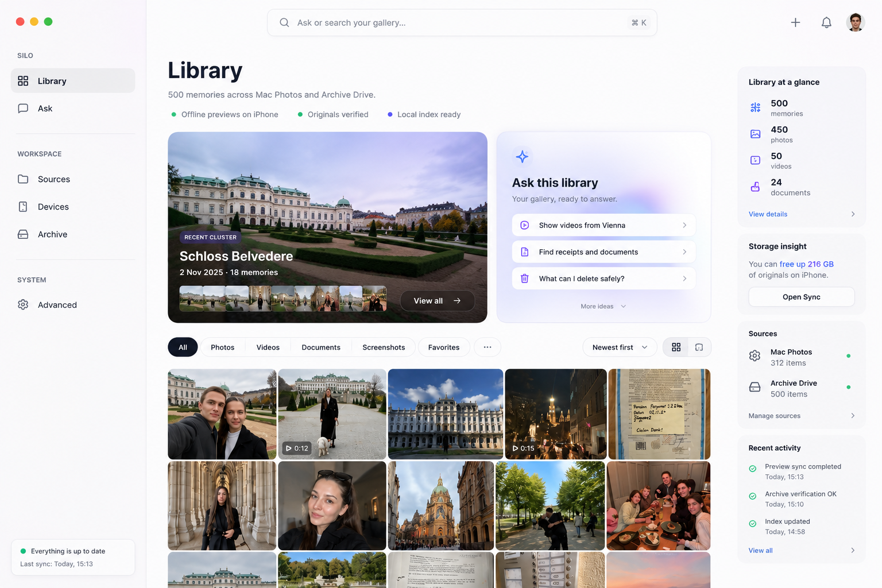Click the Originals verified status
This screenshot has height=588, width=882.
tap(333, 114)
